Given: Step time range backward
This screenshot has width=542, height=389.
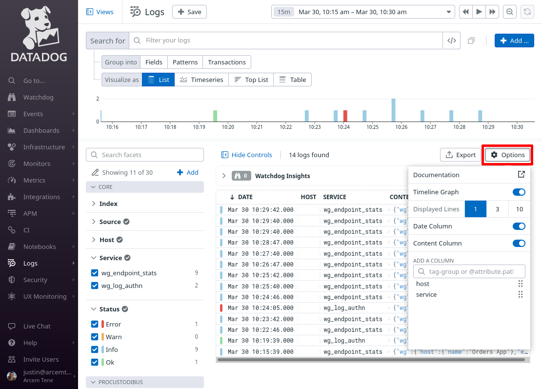Looking at the screenshot, I should (x=465, y=12).
